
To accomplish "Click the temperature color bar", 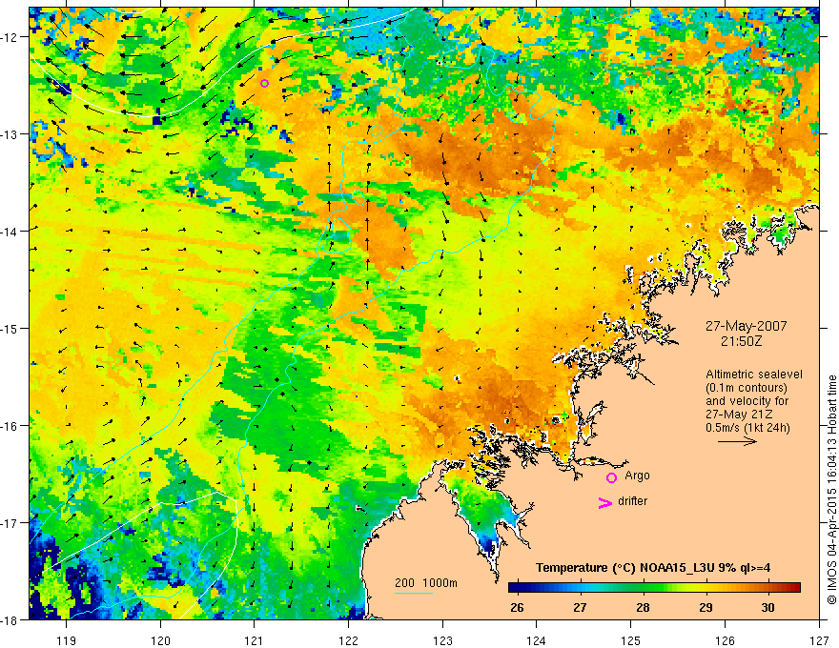I will [x=654, y=587].
